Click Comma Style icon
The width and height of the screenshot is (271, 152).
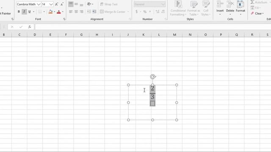point(150,12)
